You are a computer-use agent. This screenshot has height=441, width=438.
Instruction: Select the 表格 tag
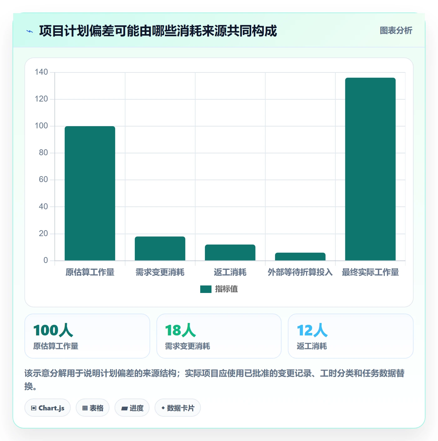pyautogui.click(x=93, y=408)
